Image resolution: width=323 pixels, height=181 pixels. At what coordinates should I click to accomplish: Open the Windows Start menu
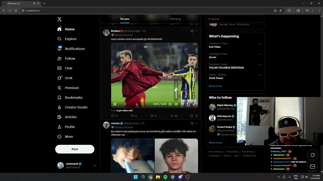136,177
